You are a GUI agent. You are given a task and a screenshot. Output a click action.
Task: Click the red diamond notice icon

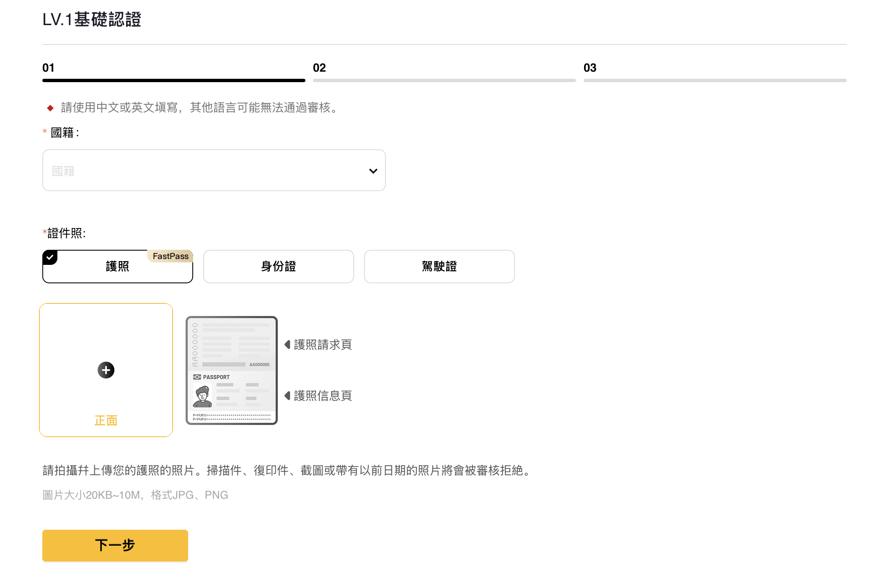(50, 108)
